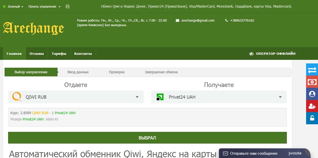Viewport: 318px width, 158px height.
Task: Click the green color dot beside Зеленый
Action: [x=4, y=7]
